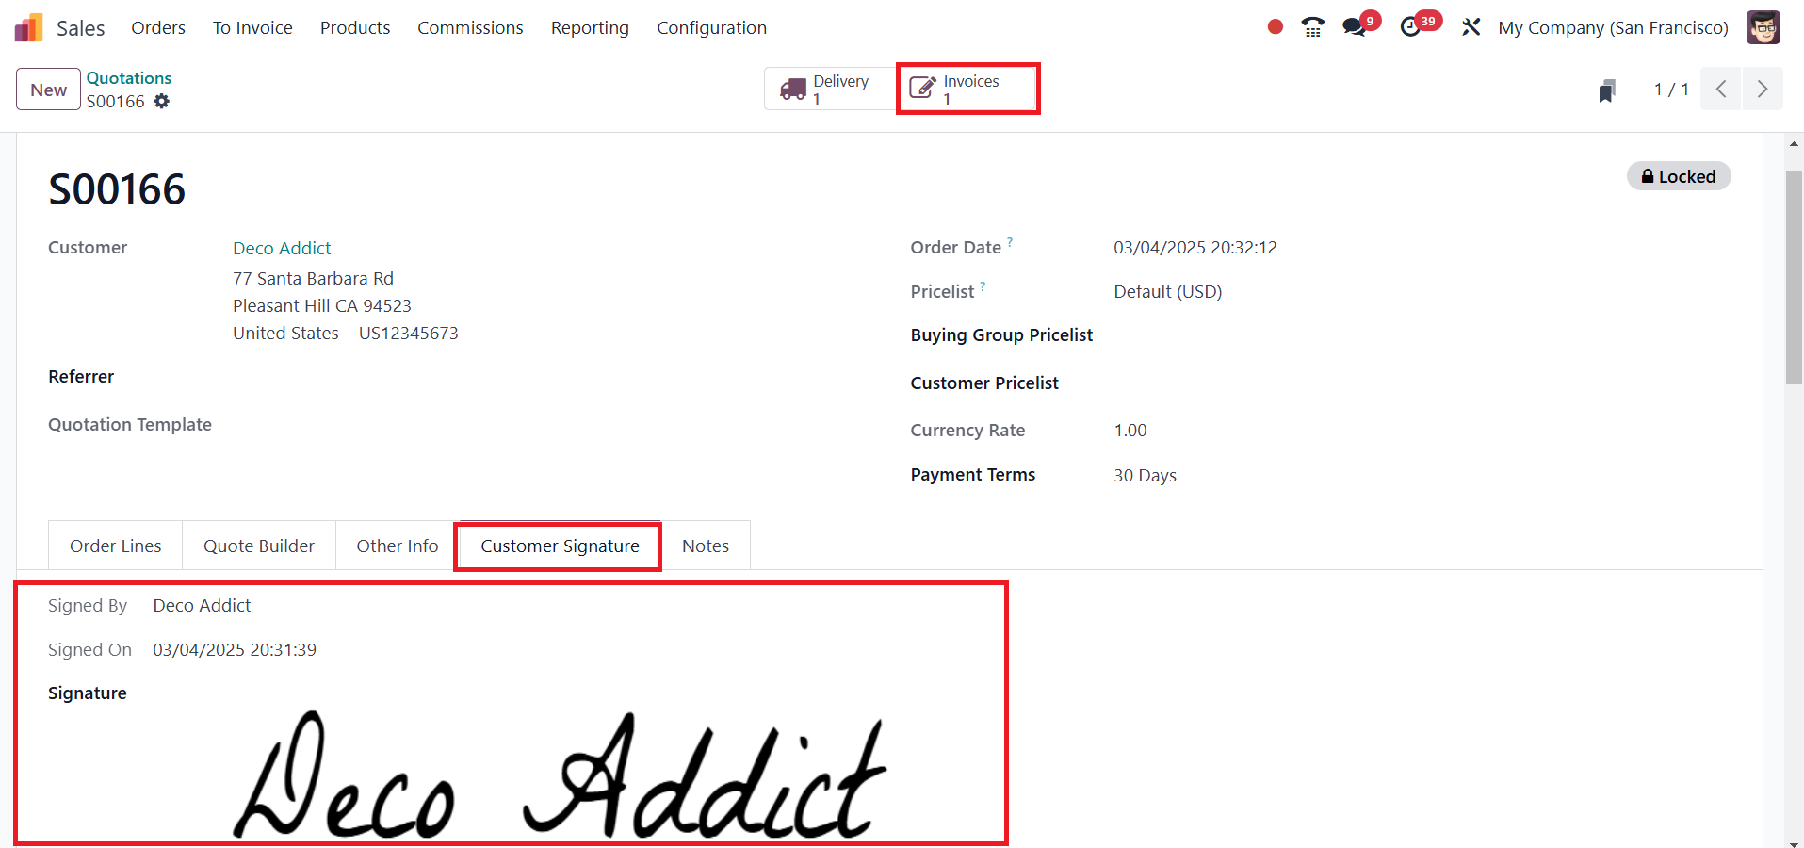Open the Products menu
This screenshot has width=1804, height=848.
coord(355,28)
